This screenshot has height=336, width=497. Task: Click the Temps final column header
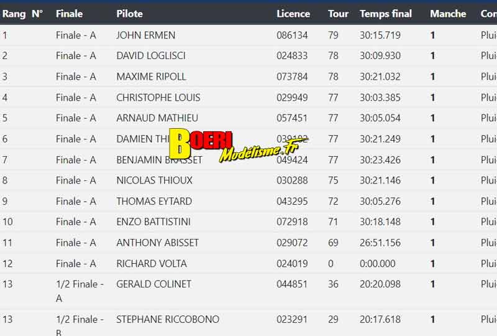click(386, 14)
